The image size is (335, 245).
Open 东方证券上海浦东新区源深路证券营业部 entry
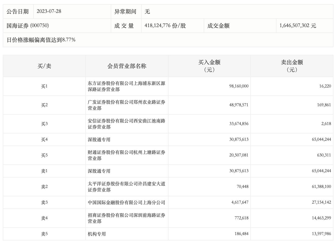[x=126, y=86]
